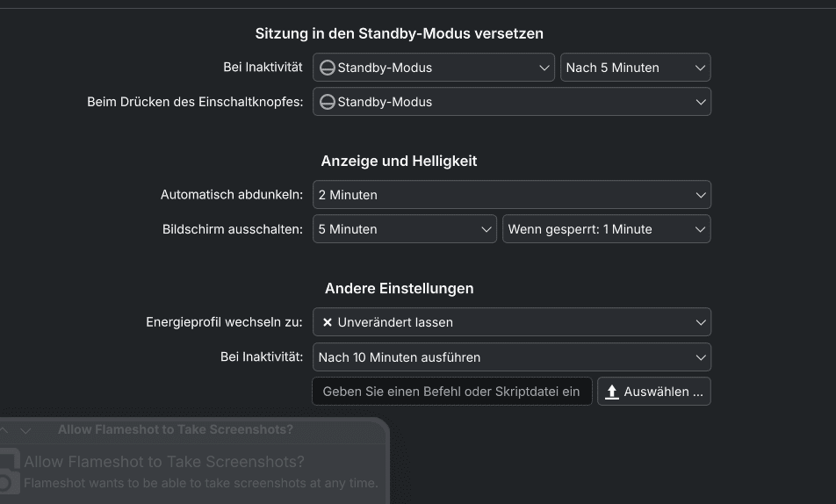The image size is (836, 504).
Task: Click the standby icon in the Einschaltknopf dropdown
Action: click(327, 102)
